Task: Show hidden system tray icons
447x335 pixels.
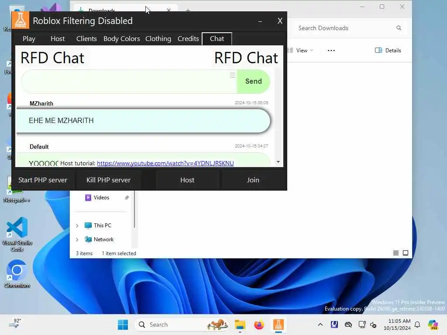Action: [x=320, y=325]
